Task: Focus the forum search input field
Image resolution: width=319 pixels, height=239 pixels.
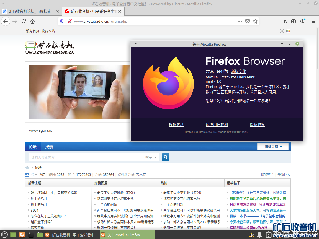Action: pyautogui.click(x=86, y=157)
